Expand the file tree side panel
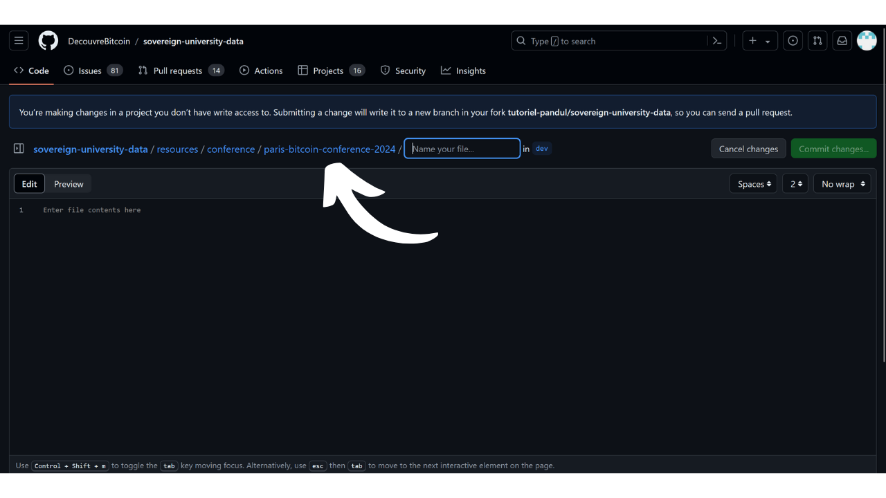Image resolution: width=886 pixels, height=498 pixels. coord(19,149)
